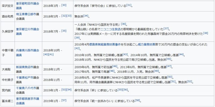Jump to footnote [35]
215x107 pixels.
pyautogui.click(x=64, y=31)
